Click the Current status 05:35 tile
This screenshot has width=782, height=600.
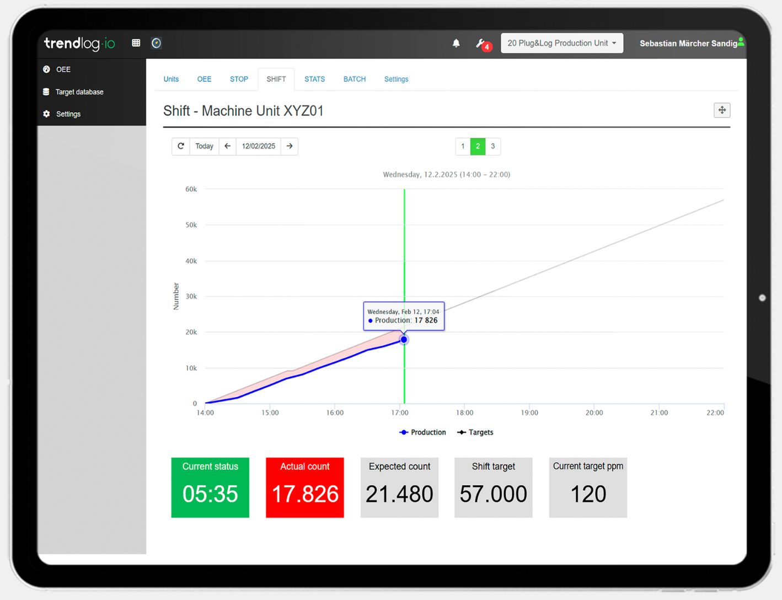click(210, 488)
